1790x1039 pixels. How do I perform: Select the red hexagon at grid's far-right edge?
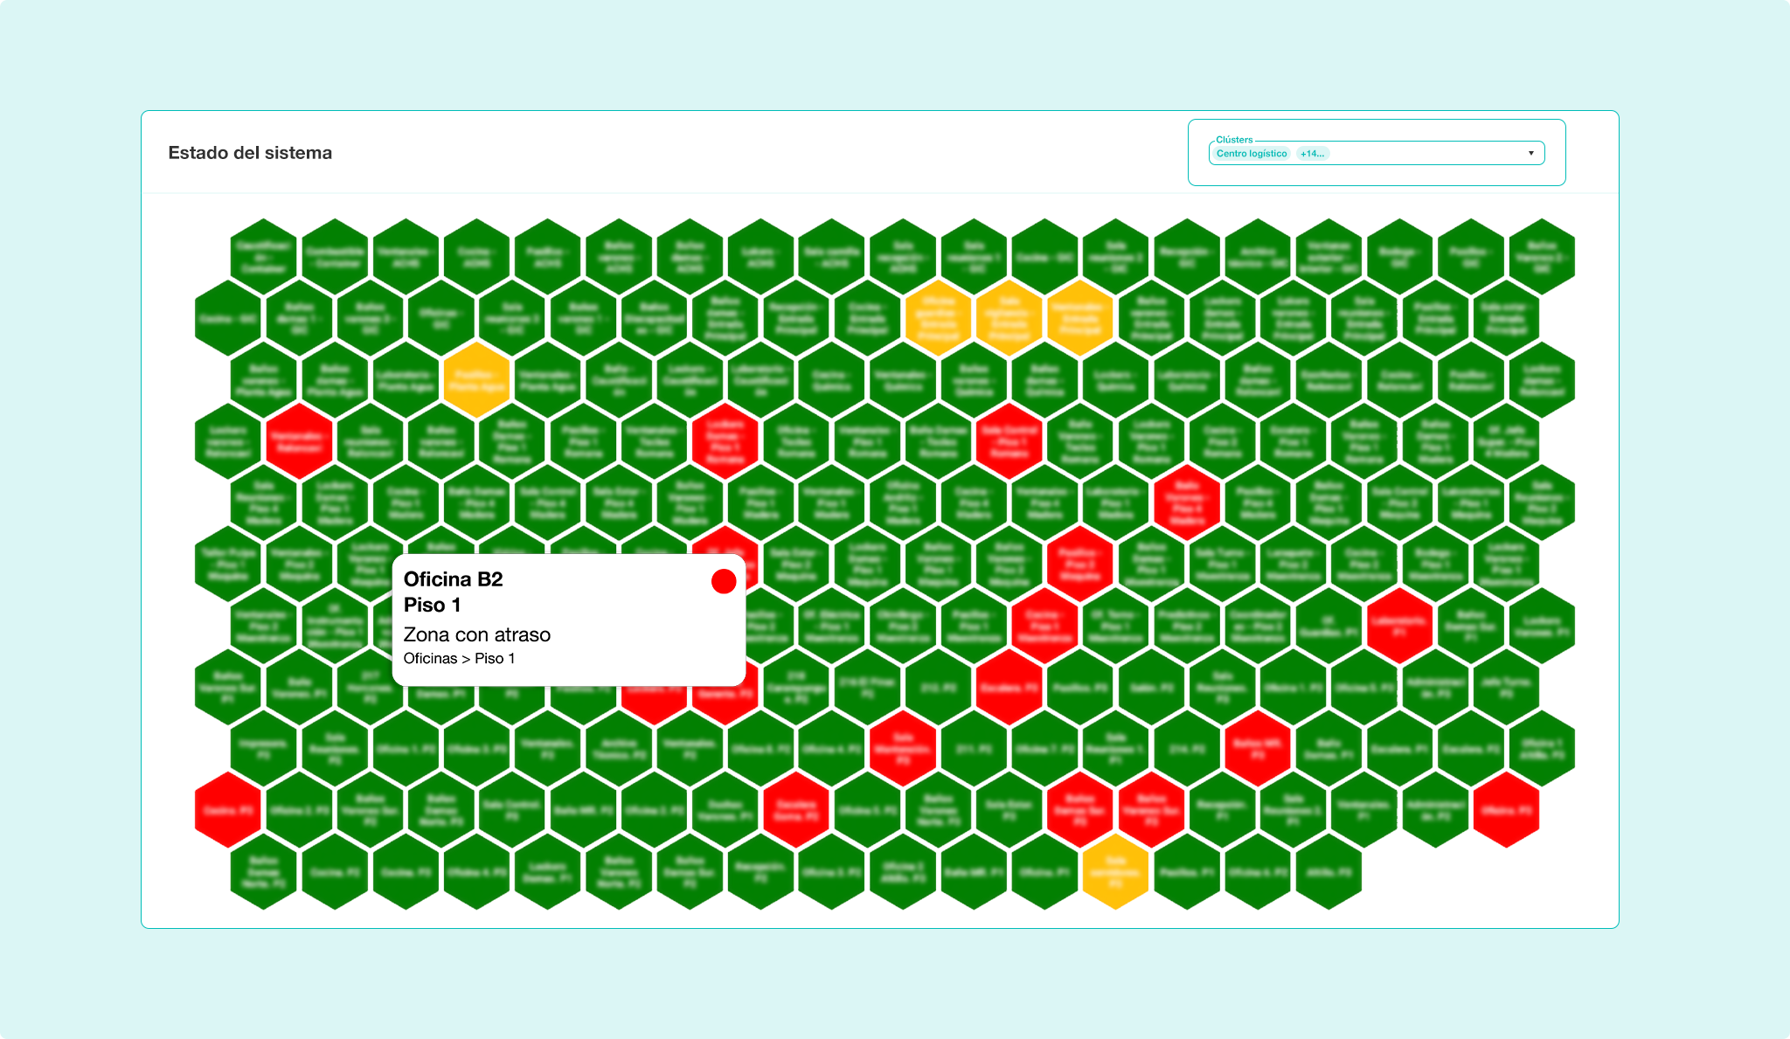click(1506, 810)
